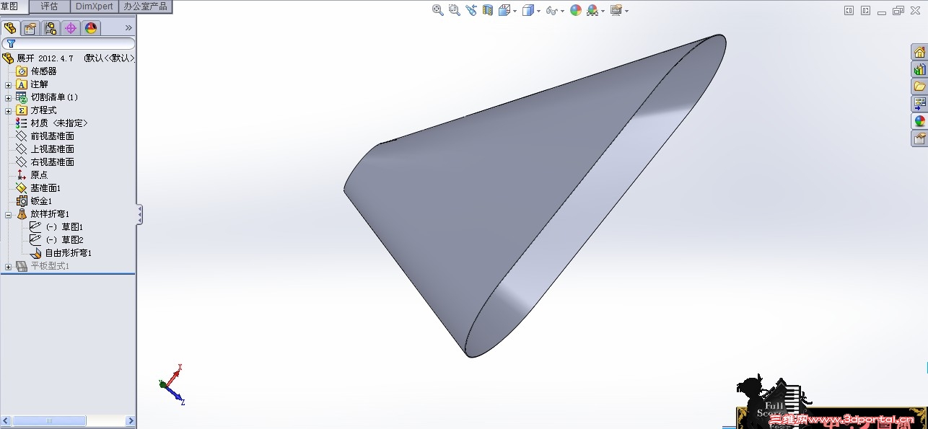Open the View Orientation dropdown arrow

tap(515, 11)
